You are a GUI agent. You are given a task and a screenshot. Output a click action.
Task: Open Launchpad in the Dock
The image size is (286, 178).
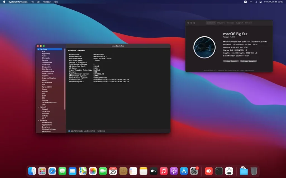[42, 171]
